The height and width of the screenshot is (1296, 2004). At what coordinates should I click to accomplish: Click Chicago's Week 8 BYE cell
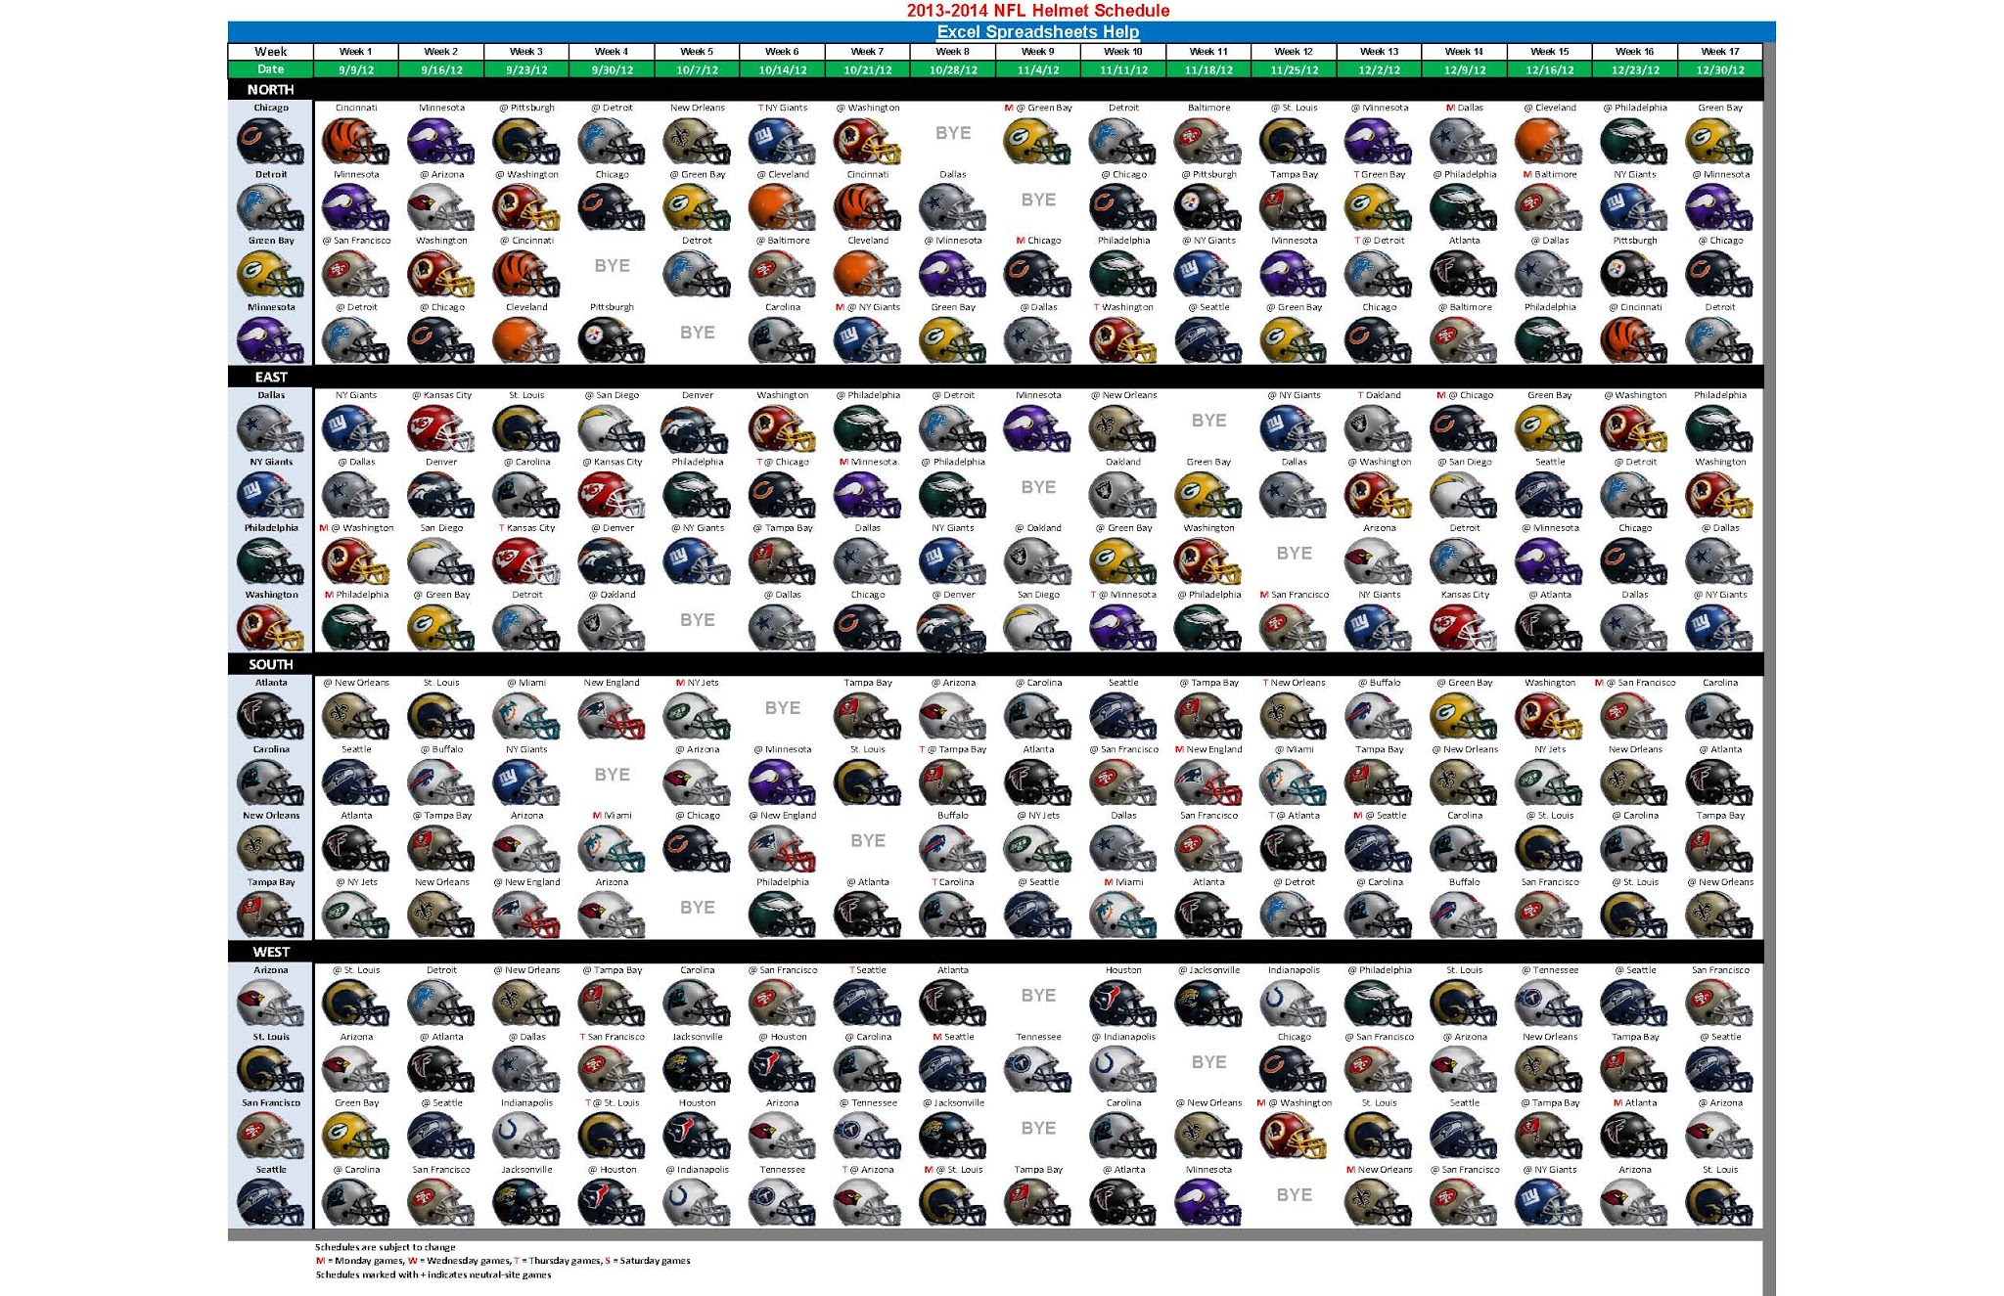click(x=952, y=133)
